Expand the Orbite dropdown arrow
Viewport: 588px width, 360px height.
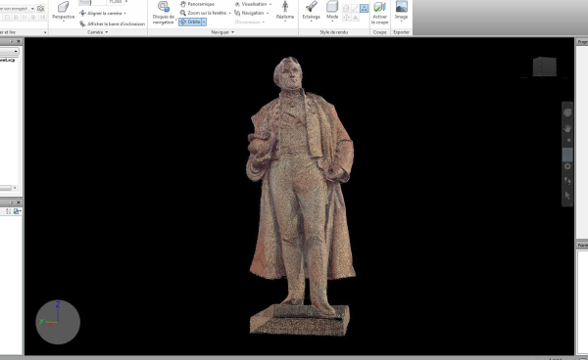pos(204,22)
